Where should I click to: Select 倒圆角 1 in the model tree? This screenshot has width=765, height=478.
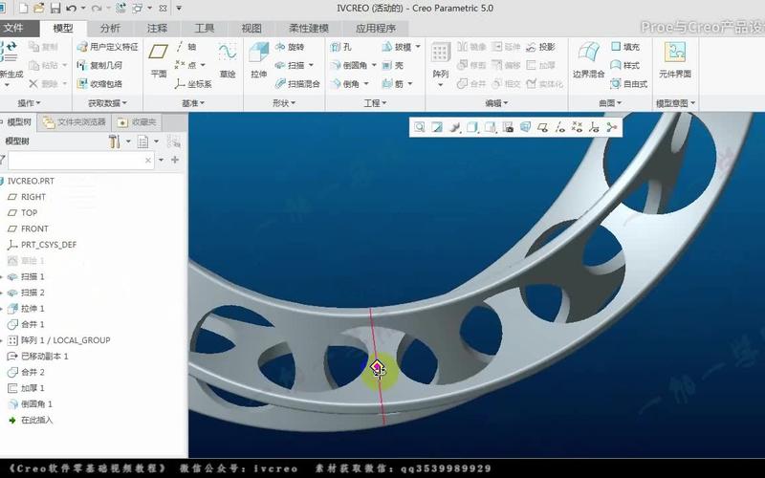(x=36, y=404)
